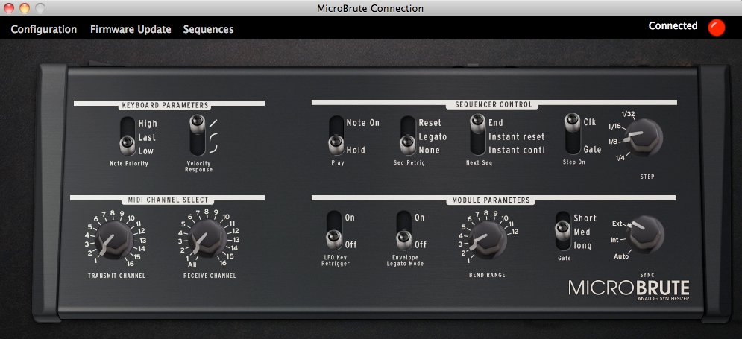Toggle the Velocity Response switch

click(x=198, y=135)
